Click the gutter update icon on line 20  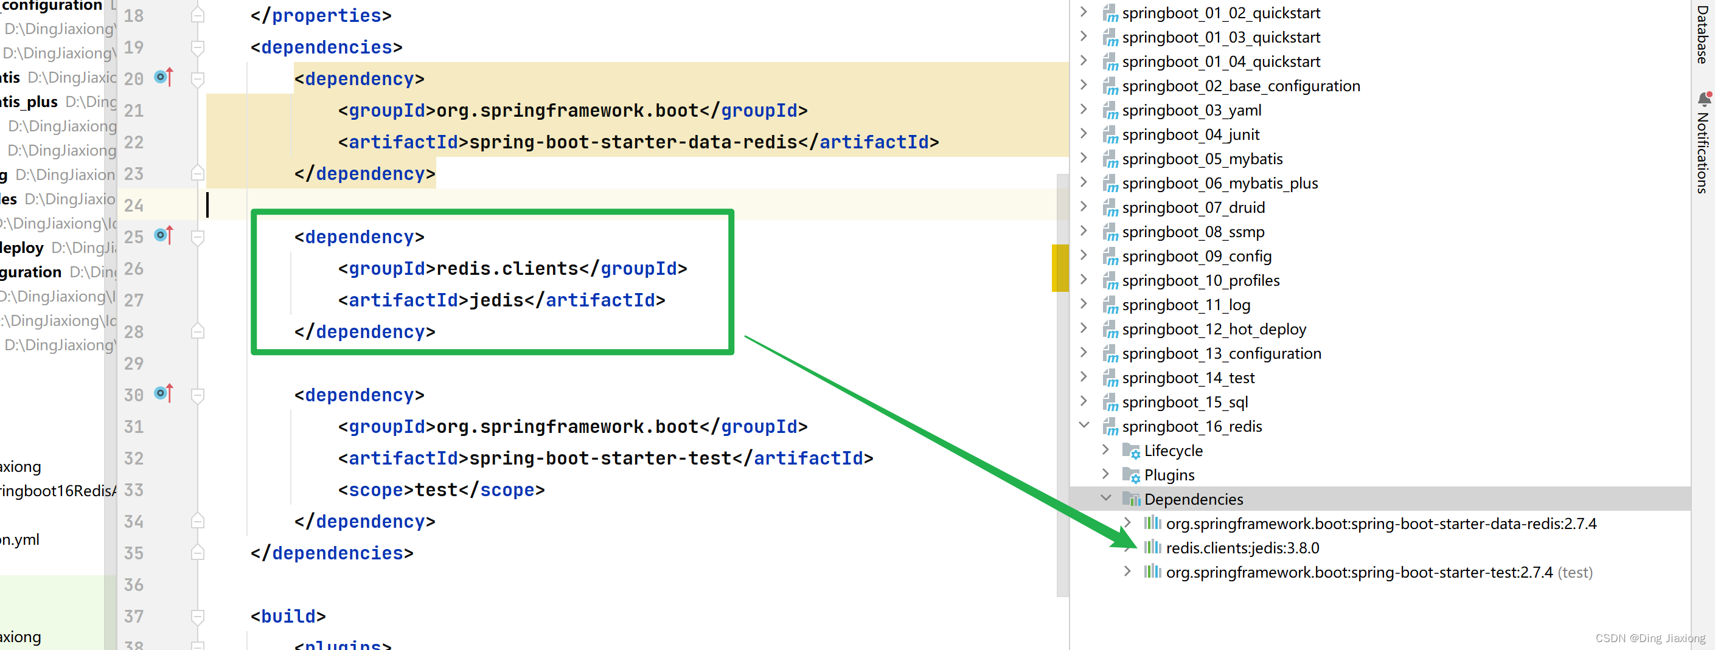[x=164, y=77]
